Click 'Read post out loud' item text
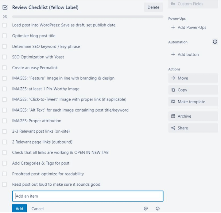Image resolution: width=221 pixels, height=213 pixels. [57, 184]
